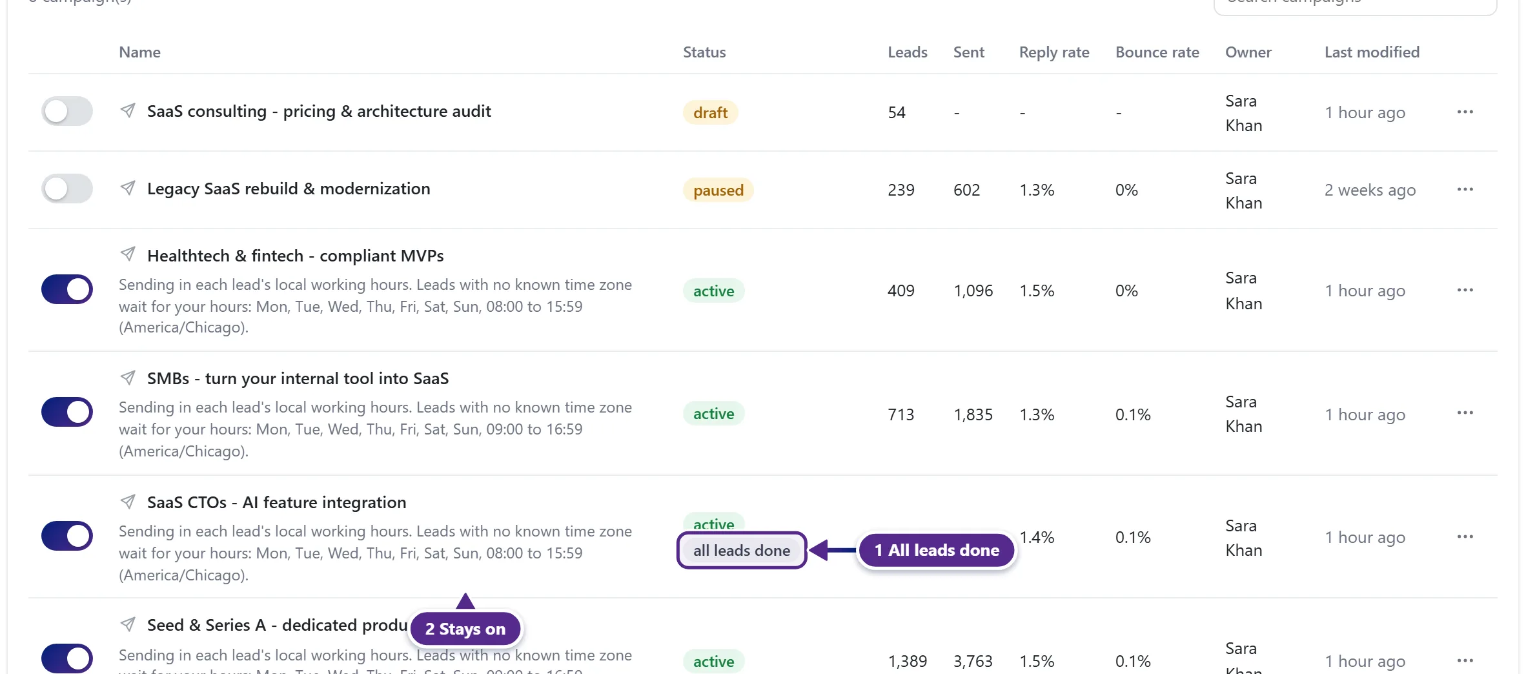Focus the Search campaigns input field

point(1355,4)
